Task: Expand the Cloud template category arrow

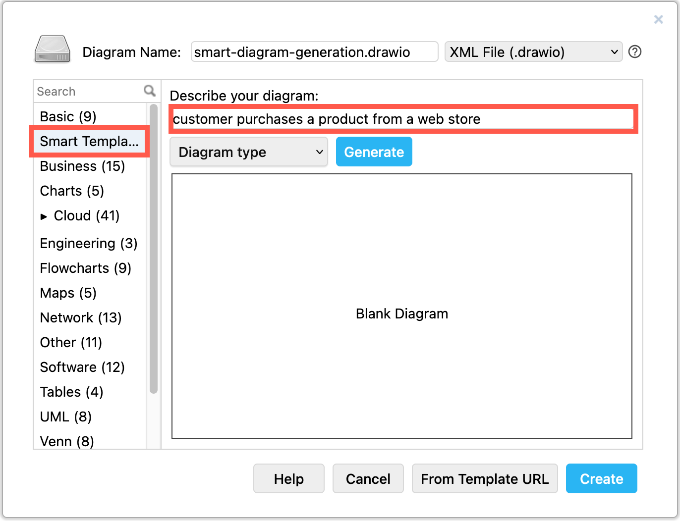Action: [x=45, y=216]
